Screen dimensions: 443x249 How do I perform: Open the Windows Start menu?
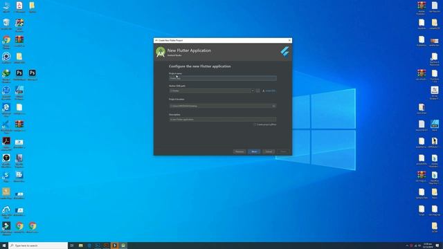coord(4,246)
